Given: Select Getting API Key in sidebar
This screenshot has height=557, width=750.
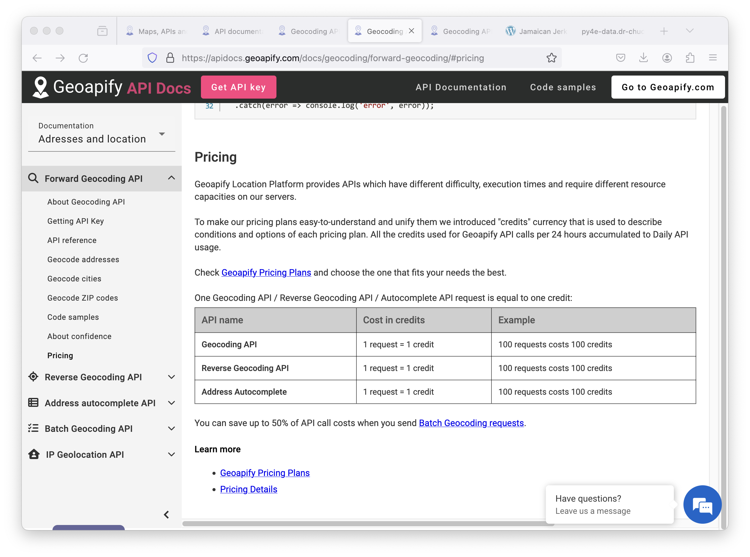Looking at the screenshot, I should pos(76,221).
